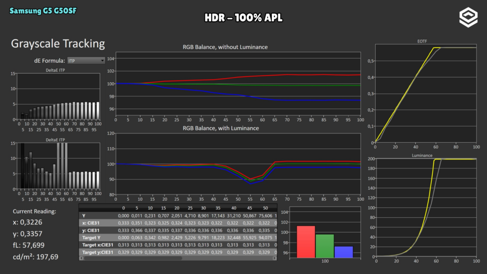This screenshot has width=487, height=274.
Task: Select the x: CIE31 row header
Action: (x=91, y=223)
